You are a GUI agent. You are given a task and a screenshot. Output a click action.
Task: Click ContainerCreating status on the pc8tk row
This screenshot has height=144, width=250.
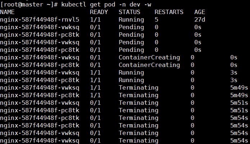[x=149, y=65]
